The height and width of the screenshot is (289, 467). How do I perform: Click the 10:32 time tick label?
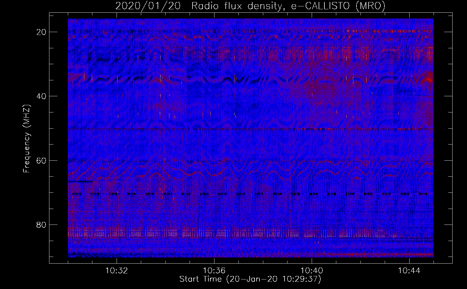[117, 271]
